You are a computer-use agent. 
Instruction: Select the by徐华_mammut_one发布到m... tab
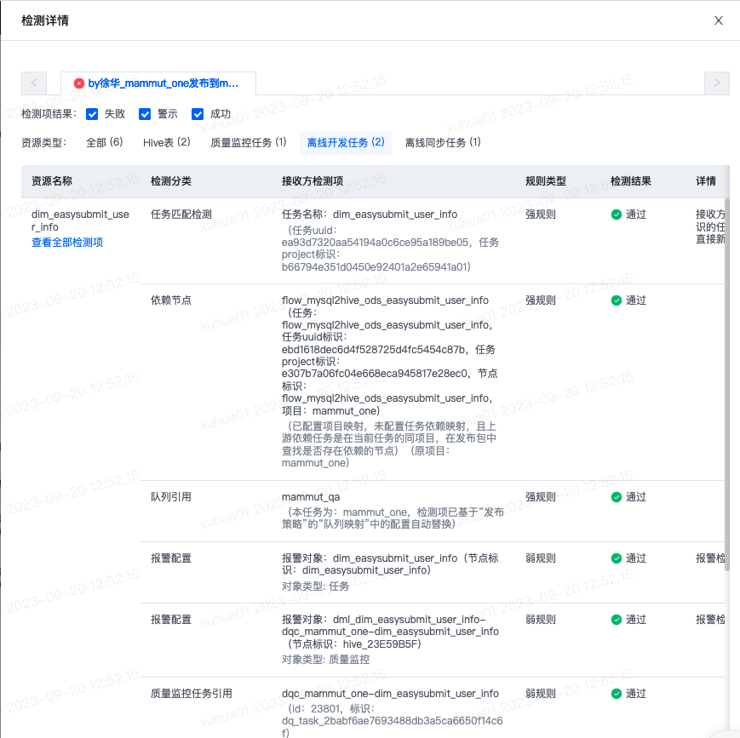(x=158, y=83)
